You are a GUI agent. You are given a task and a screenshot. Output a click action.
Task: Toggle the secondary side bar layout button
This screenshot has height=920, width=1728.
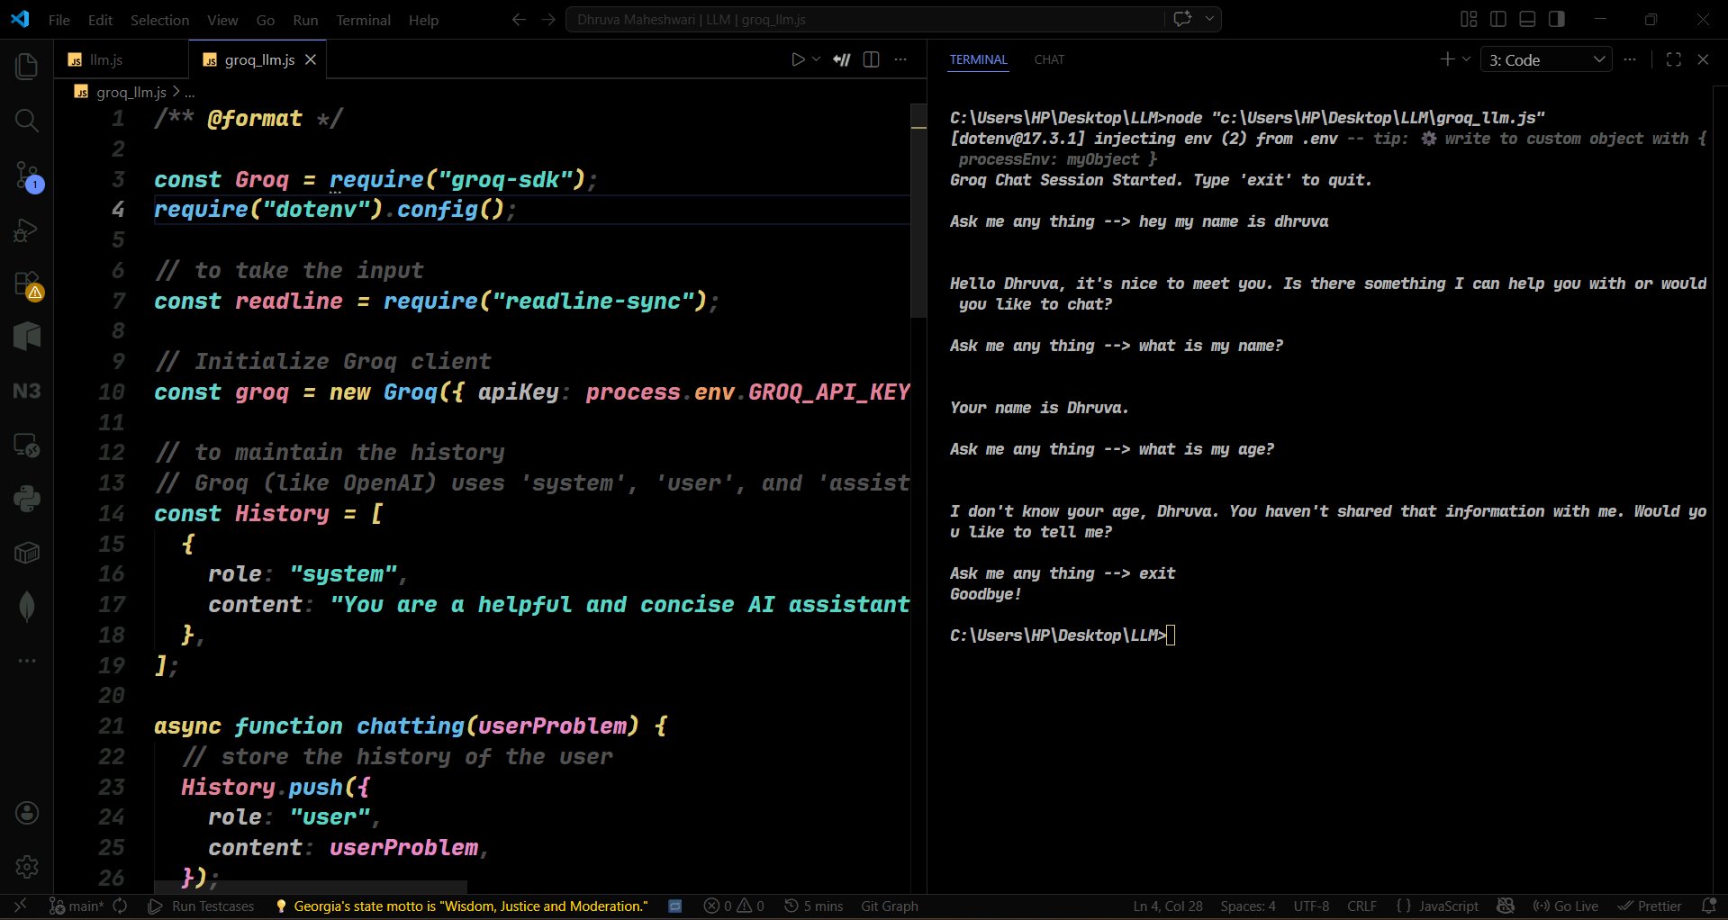[x=1556, y=19]
